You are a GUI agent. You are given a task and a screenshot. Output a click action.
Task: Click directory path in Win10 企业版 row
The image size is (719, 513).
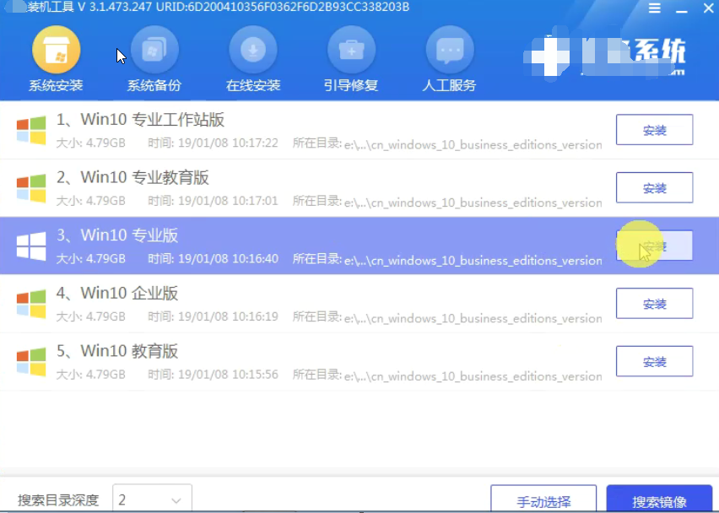tap(473, 318)
